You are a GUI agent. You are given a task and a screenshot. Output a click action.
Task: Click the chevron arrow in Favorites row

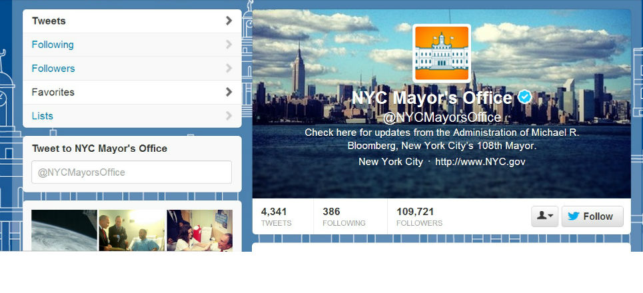pos(229,92)
